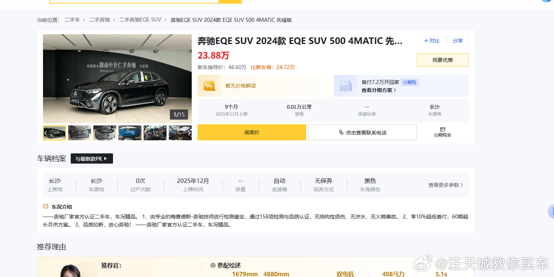Go to 二手奔驰 breadcrumb link
Image resolution: width=554 pixels, height=277 pixels.
[100, 20]
